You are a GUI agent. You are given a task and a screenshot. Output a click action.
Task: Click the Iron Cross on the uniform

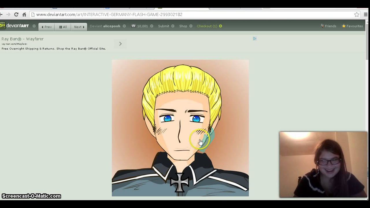click(180, 183)
